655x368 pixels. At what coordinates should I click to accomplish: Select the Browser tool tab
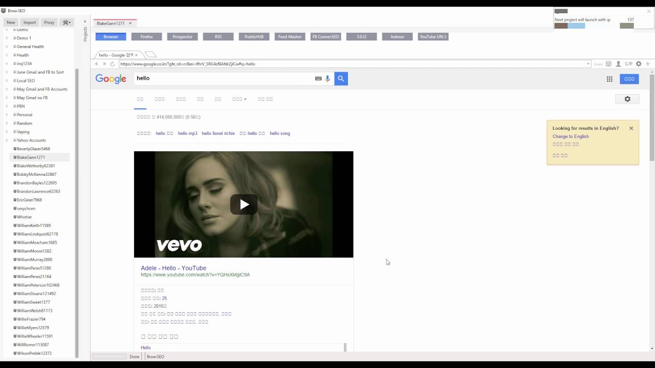click(x=111, y=37)
